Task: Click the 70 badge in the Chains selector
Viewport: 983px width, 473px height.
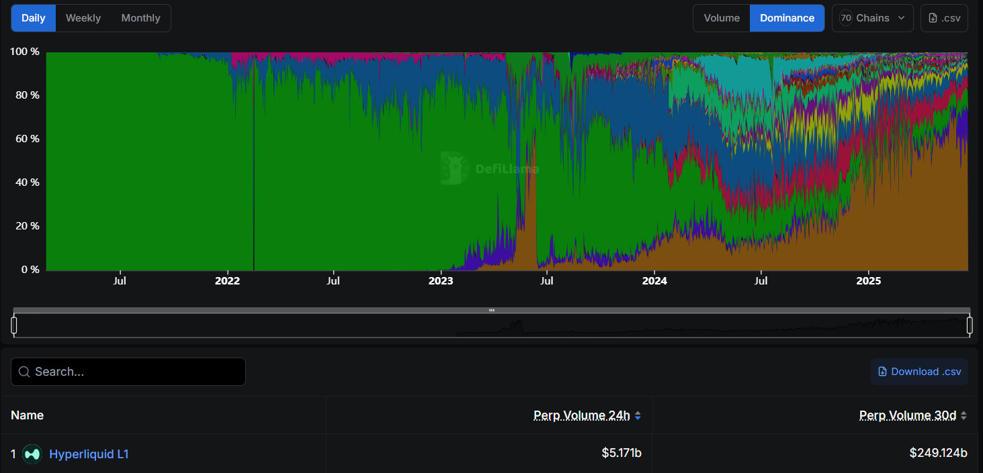Action: tap(845, 17)
